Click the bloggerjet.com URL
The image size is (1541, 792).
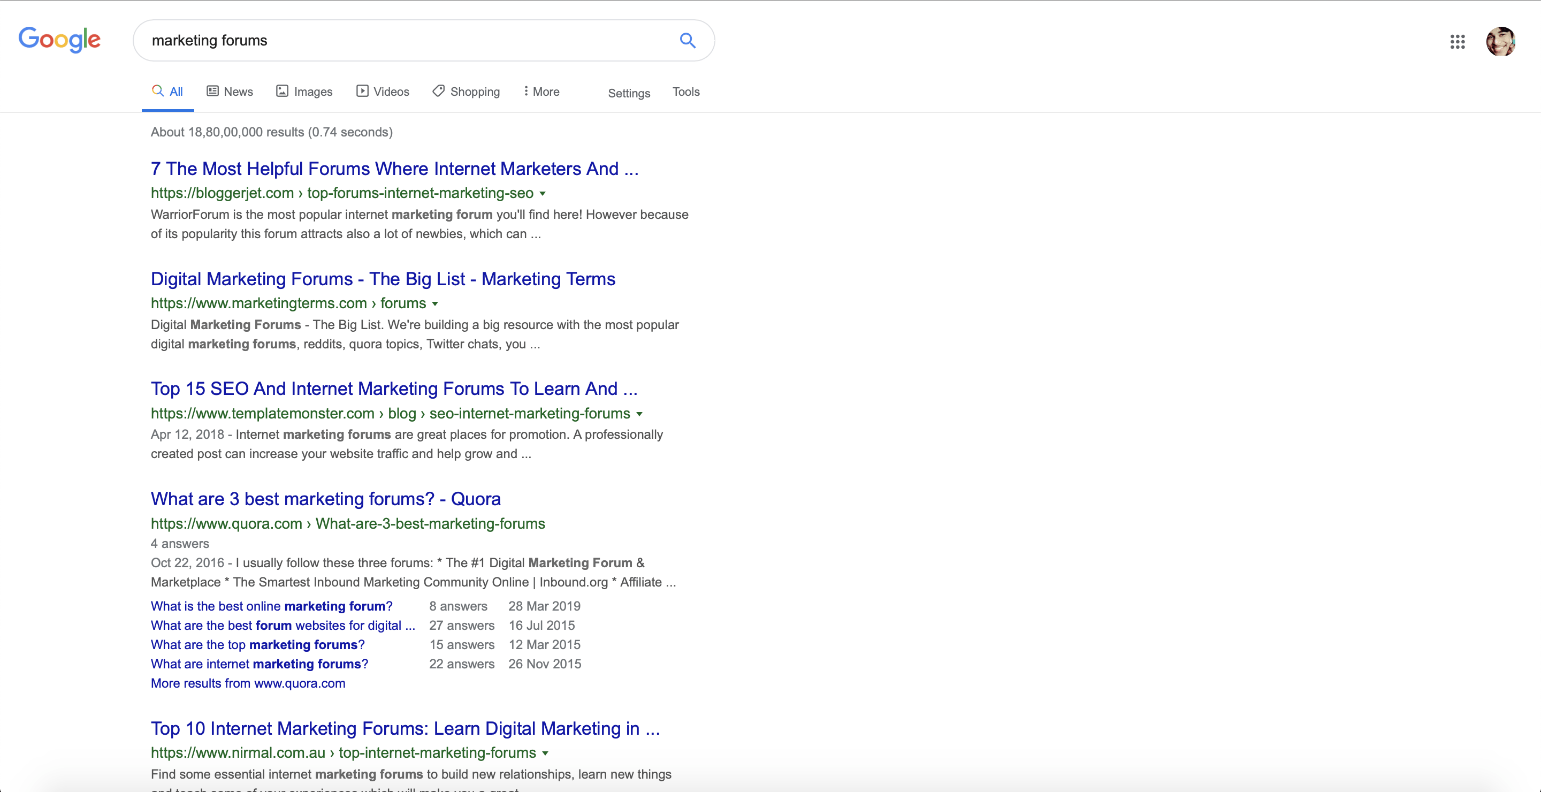[342, 193]
